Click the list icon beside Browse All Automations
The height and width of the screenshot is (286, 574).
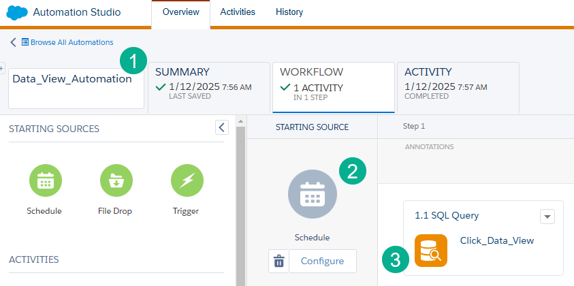[25, 42]
